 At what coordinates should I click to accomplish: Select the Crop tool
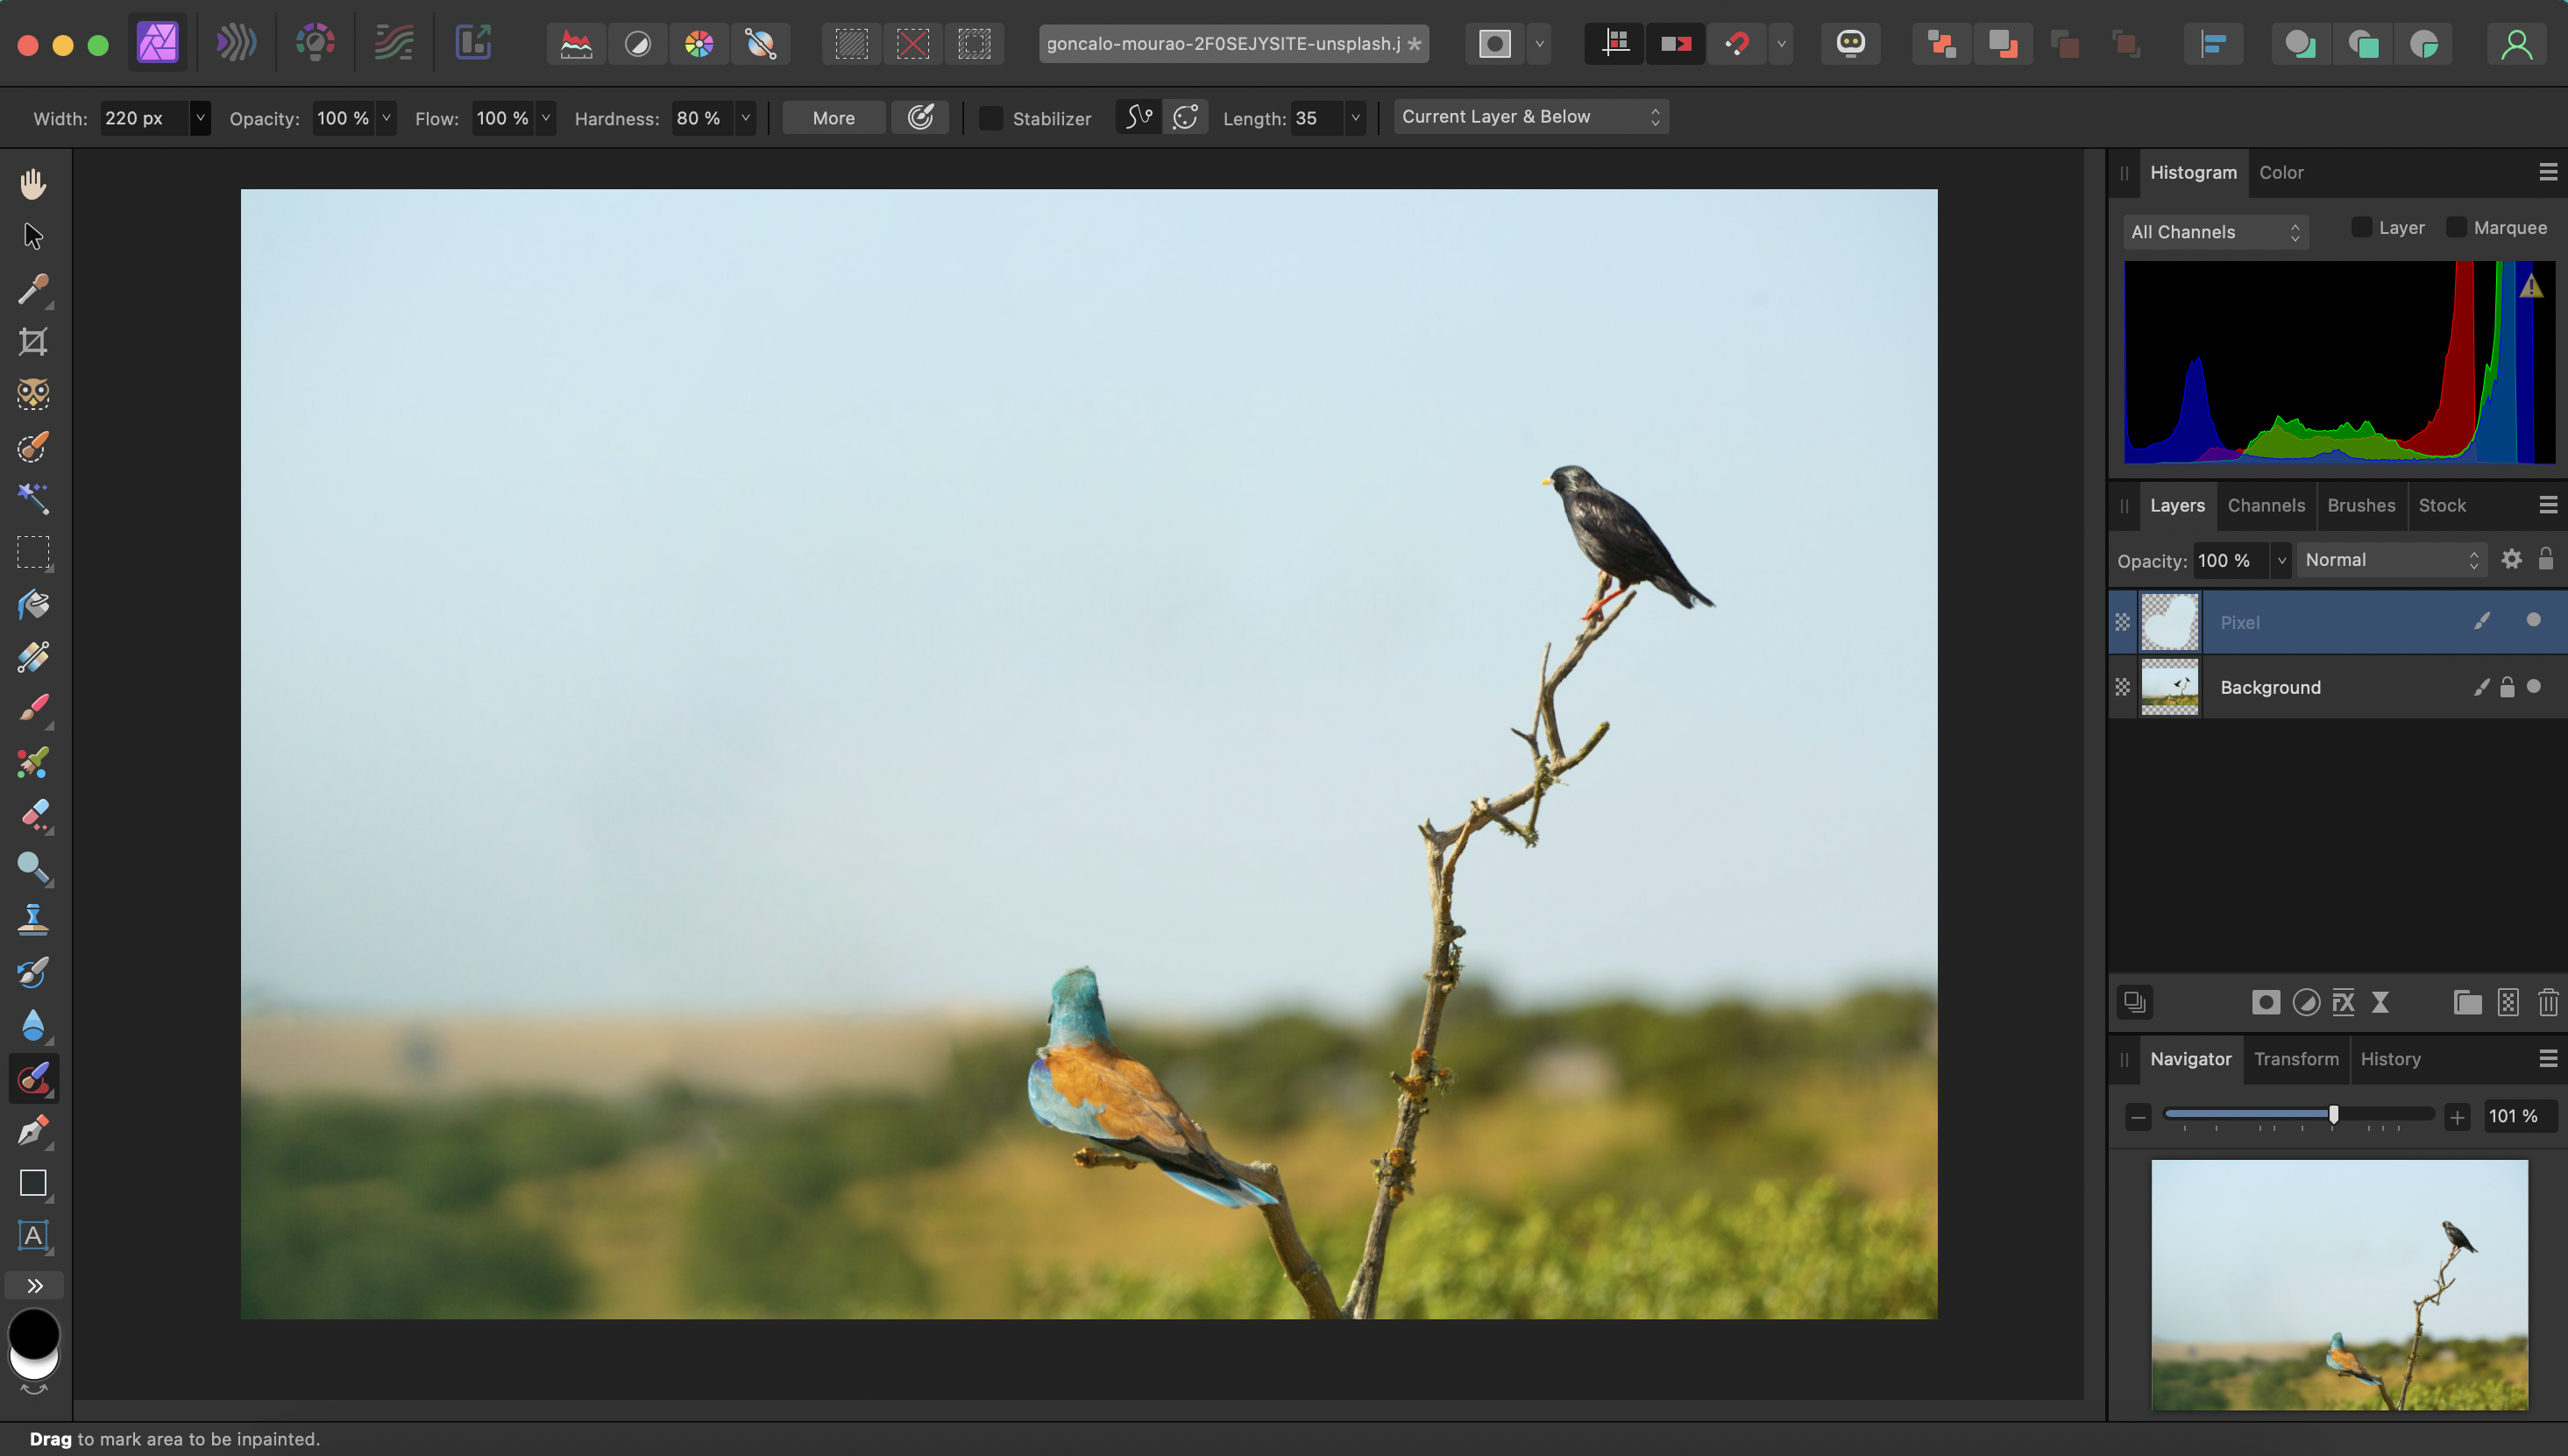pos(33,342)
